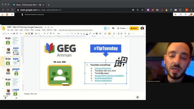Click the Add comment toolbar icon
The image size is (194, 109).
[x=97, y=34]
